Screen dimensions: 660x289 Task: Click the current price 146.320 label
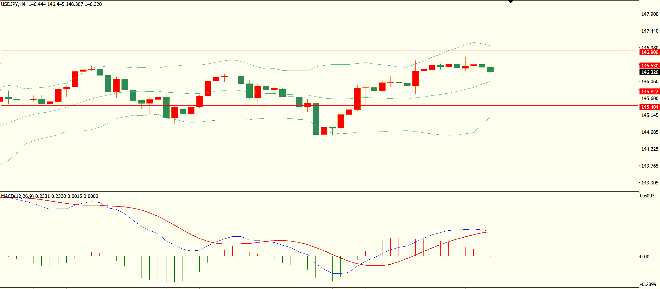649,72
